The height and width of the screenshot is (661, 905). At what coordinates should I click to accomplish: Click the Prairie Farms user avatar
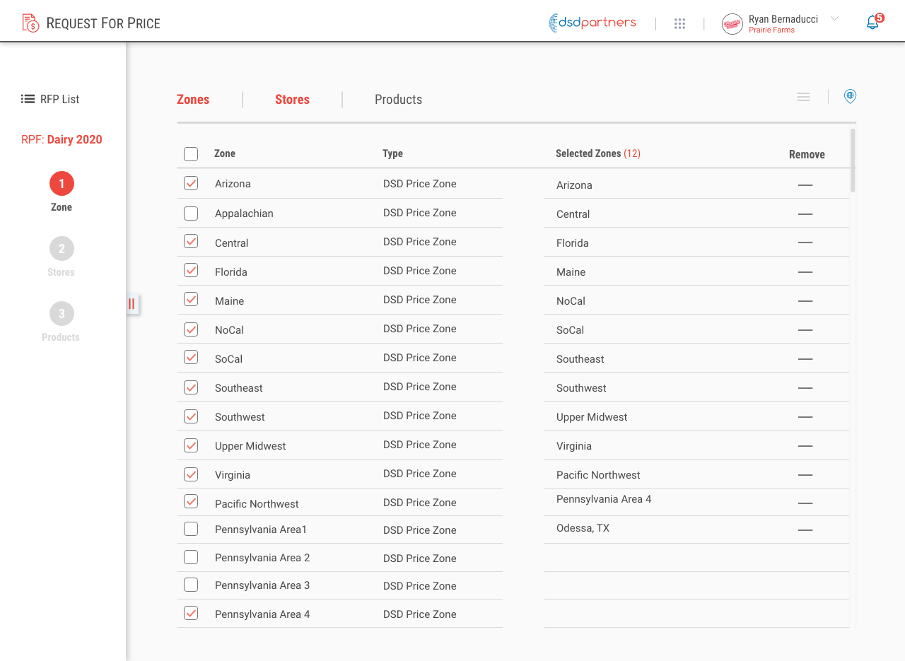coord(732,24)
